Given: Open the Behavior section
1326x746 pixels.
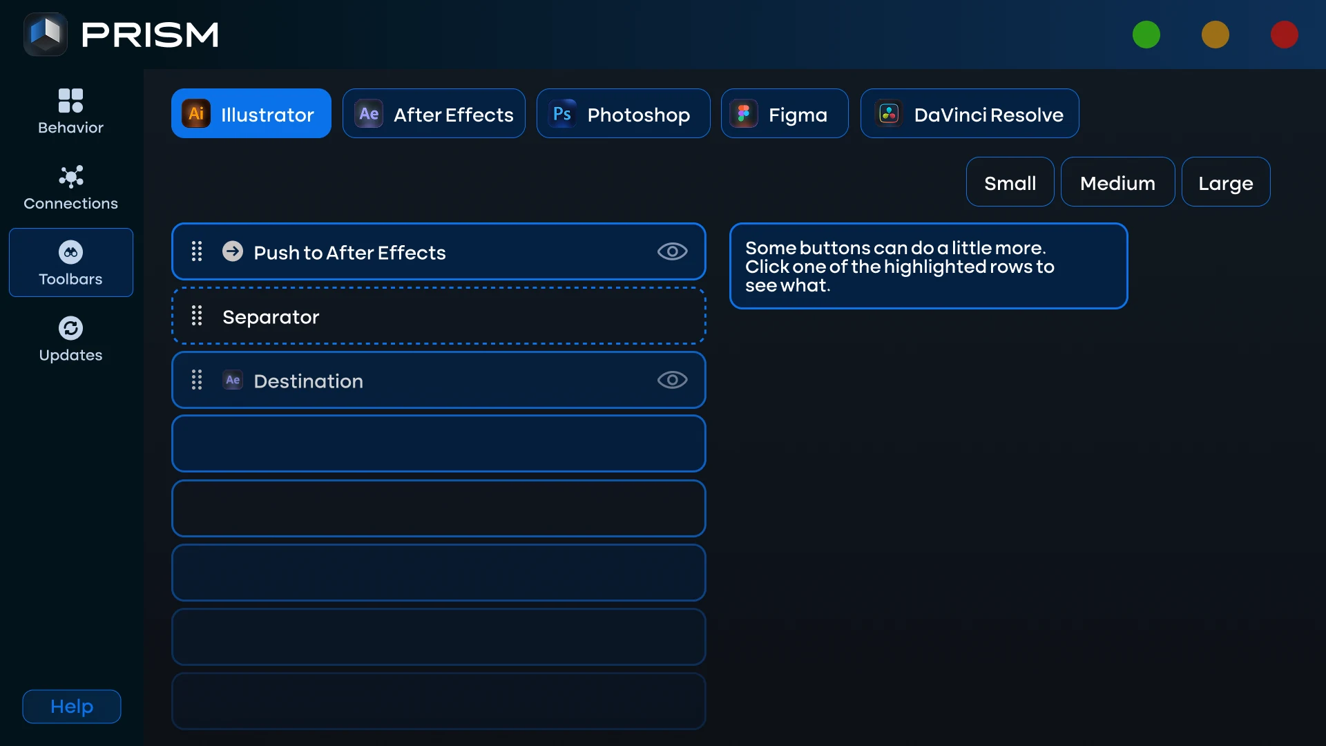Looking at the screenshot, I should click(70, 111).
